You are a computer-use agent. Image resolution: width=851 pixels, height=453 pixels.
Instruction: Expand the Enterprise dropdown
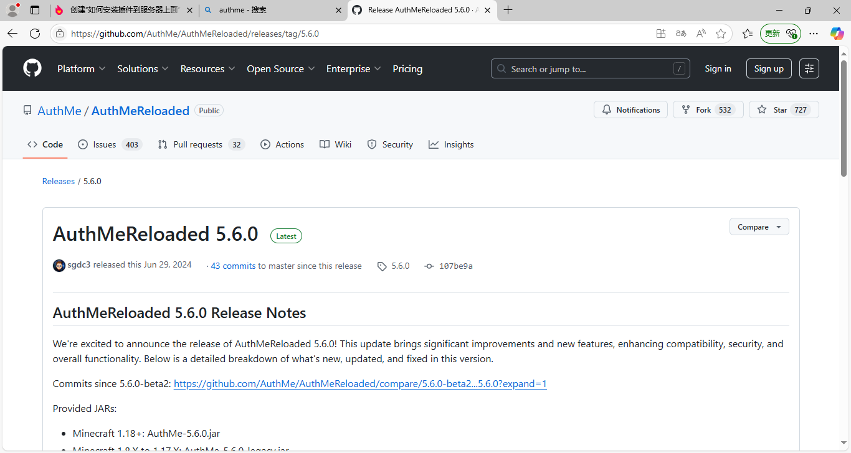[x=354, y=68]
